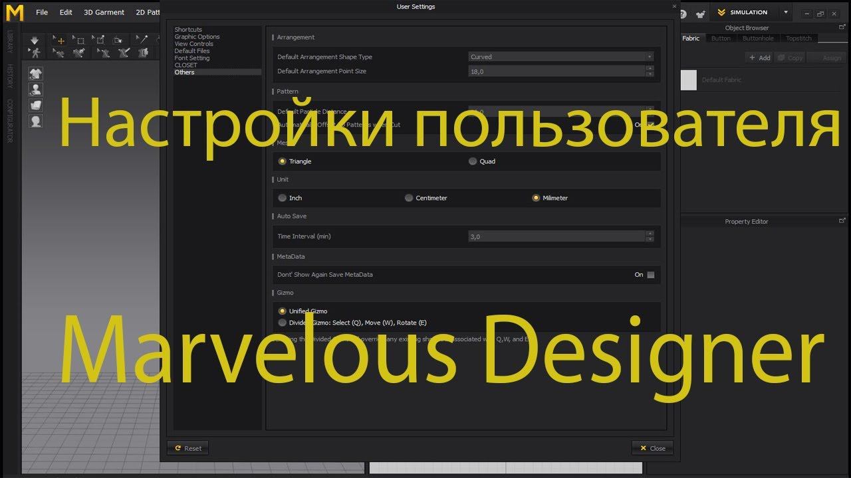Image resolution: width=851 pixels, height=478 pixels.
Task: Open the 3D Garment menu
Action: click(104, 13)
